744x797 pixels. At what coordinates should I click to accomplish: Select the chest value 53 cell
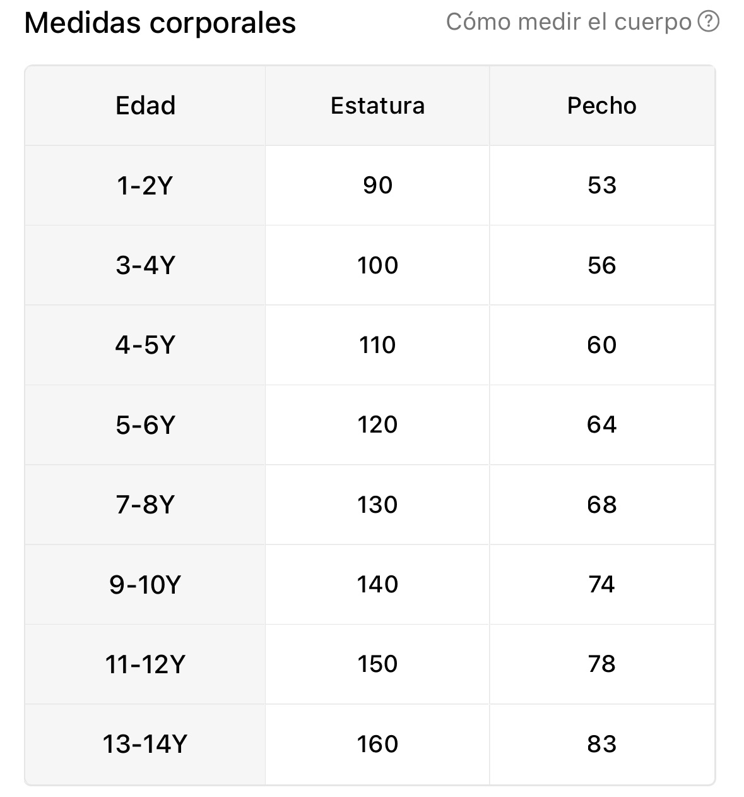602,186
